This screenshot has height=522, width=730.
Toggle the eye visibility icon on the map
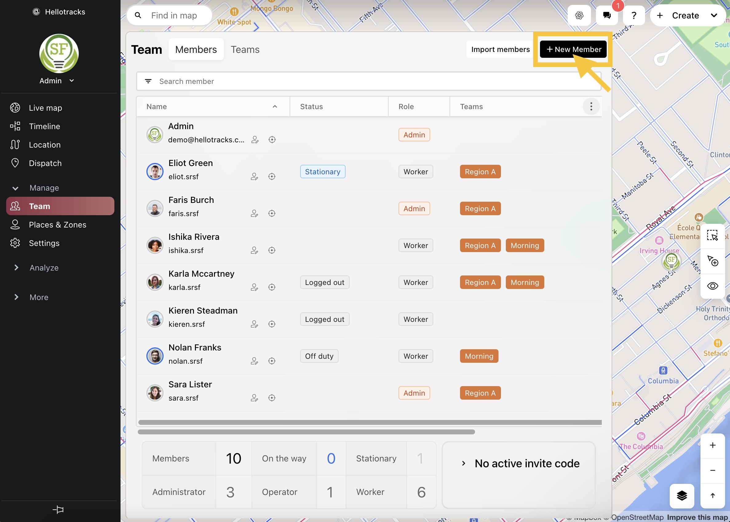click(713, 286)
